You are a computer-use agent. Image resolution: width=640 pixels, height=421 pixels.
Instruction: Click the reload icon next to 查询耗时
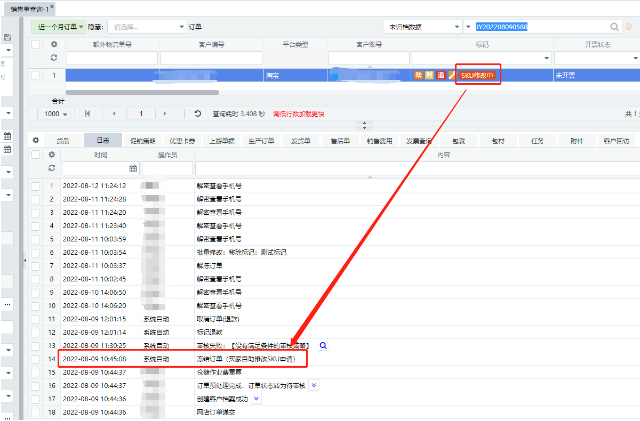click(198, 114)
